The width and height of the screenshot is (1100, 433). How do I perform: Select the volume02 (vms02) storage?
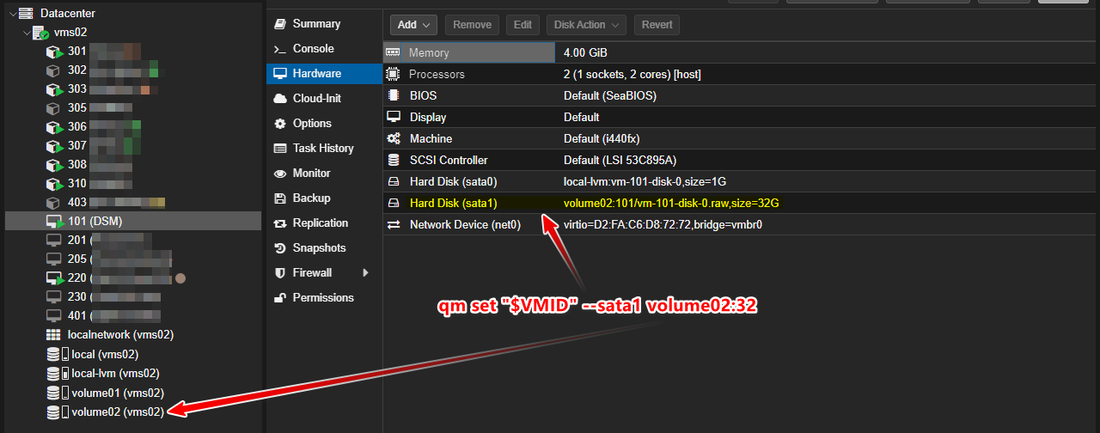click(x=117, y=412)
